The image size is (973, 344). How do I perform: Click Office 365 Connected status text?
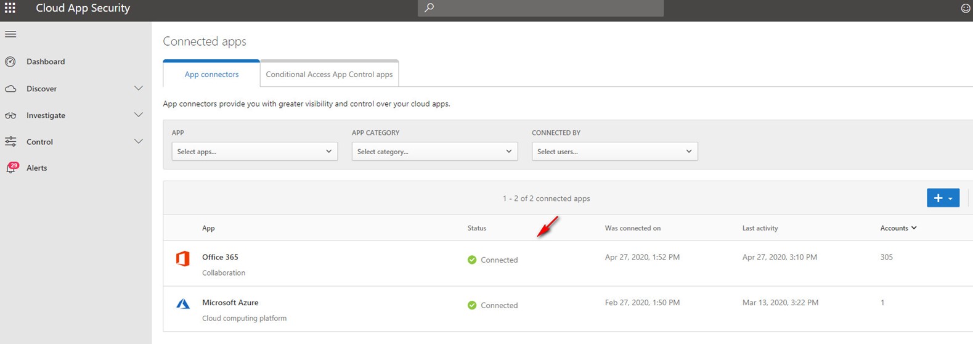click(x=499, y=260)
